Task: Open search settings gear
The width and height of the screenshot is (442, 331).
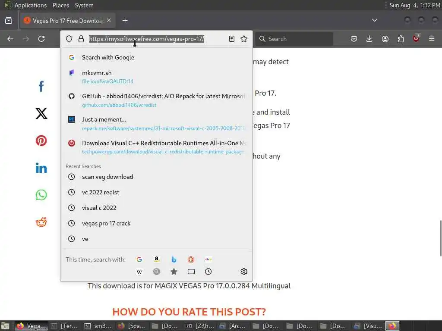Action: [244, 272]
